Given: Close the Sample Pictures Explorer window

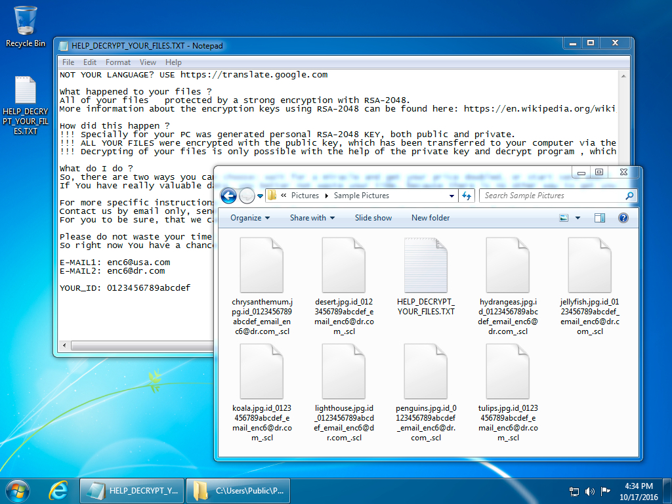Looking at the screenshot, I should point(623,173).
